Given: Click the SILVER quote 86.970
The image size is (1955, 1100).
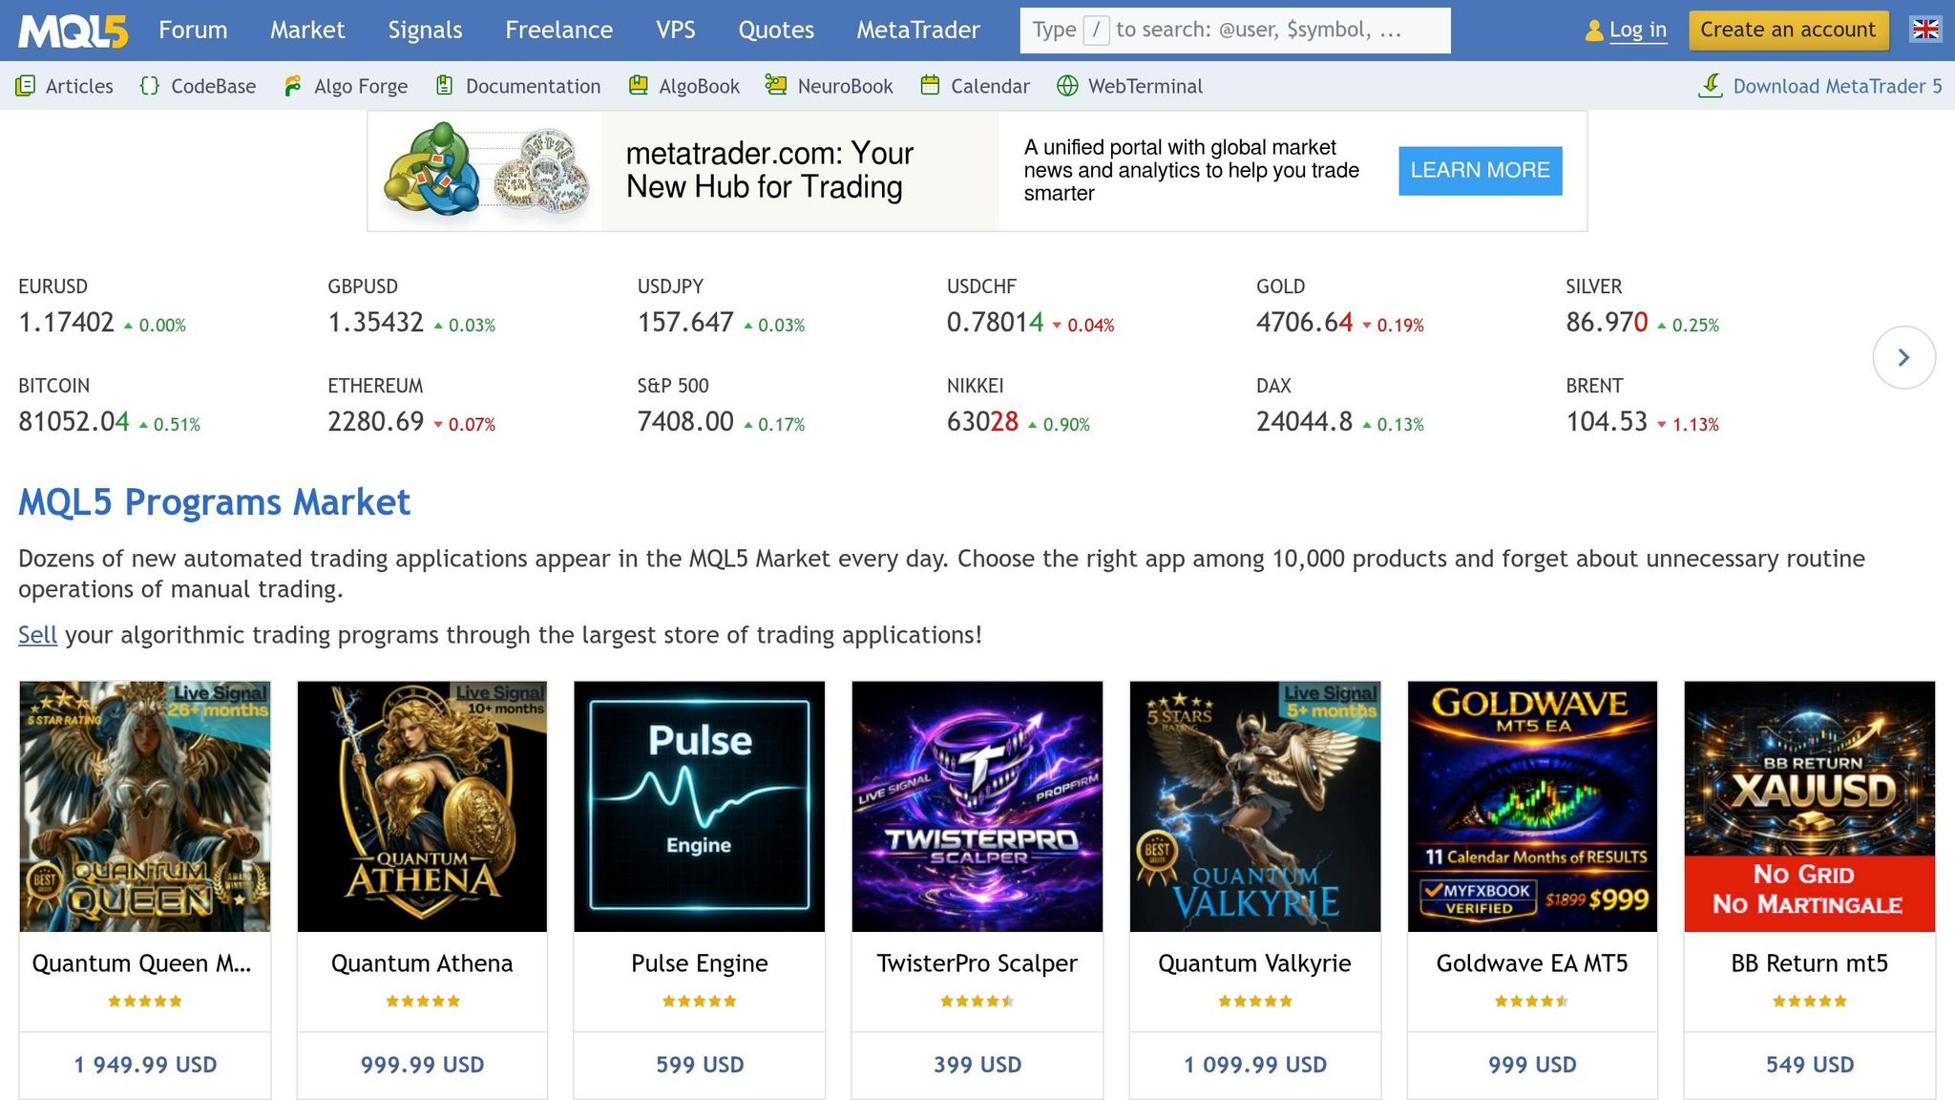Looking at the screenshot, I should (x=1608, y=323).
